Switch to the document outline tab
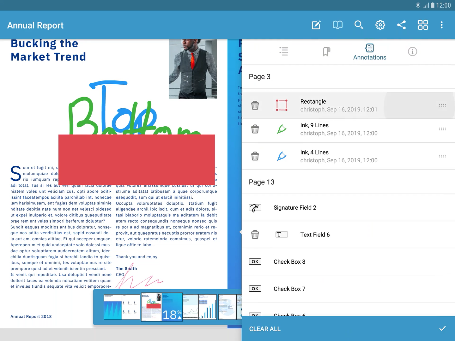 click(x=284, y=51)
